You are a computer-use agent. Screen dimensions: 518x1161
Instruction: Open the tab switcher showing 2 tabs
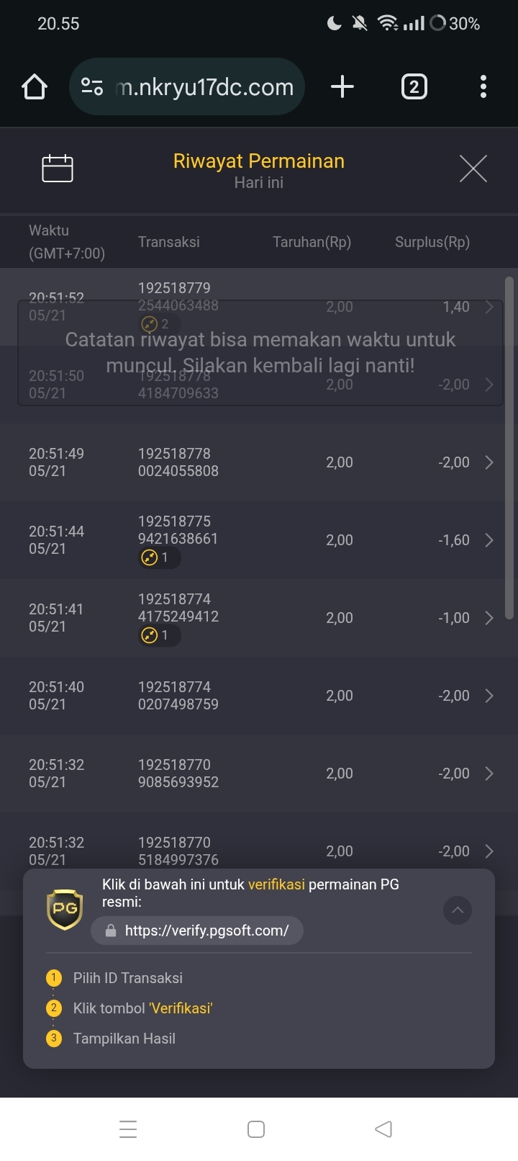tap(414, 87)
